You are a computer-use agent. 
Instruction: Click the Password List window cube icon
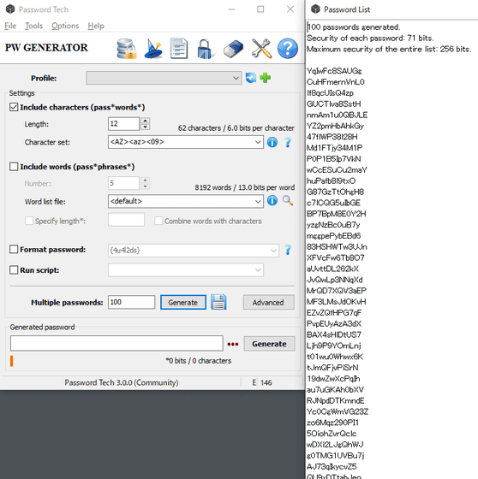click(315, 9)
